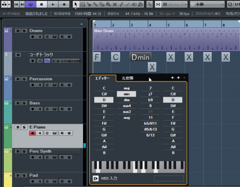Viewport: 240px width, 187px height.
Task: Toggle the Cycle loop button
Action: 31,4
